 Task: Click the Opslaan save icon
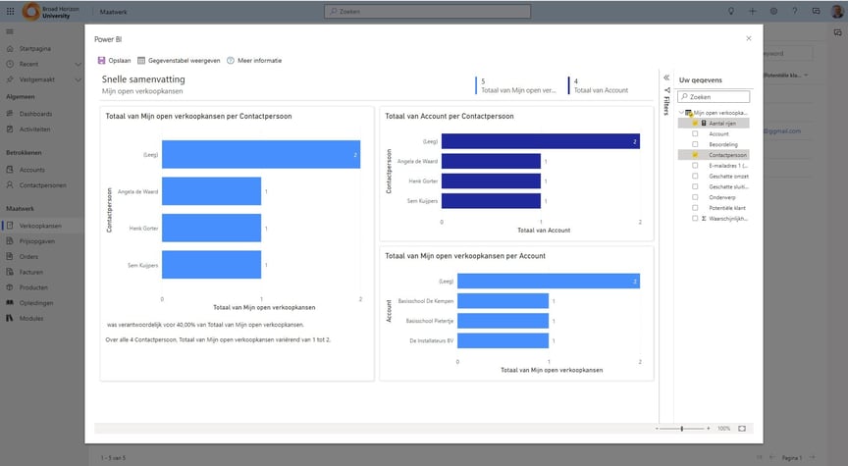click(x=101, y=61)
